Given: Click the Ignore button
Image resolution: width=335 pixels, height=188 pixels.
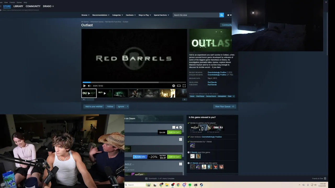Looking at the screenshot, I should (121, 107).
